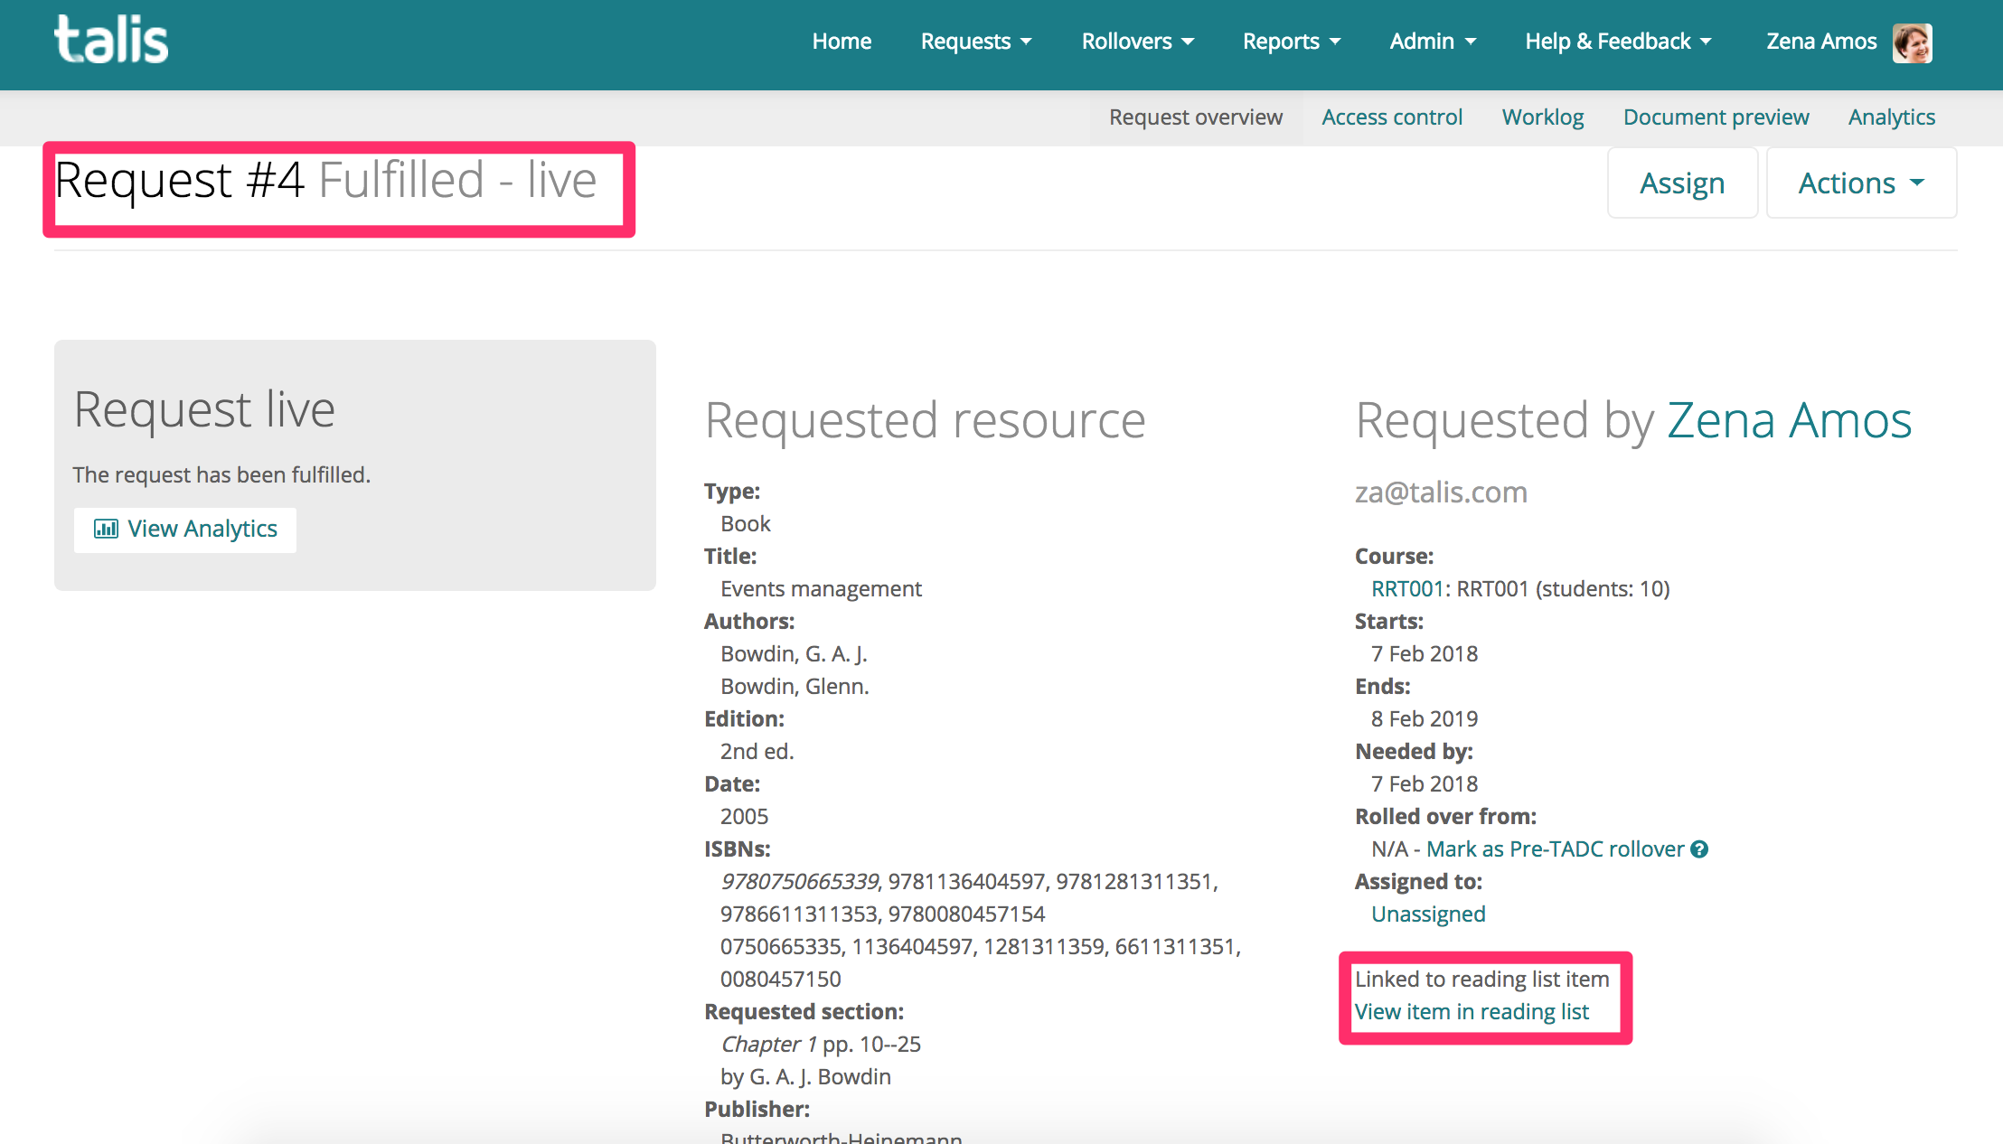
Task: Open Zena Amos's profile avatar image
Action: pos(1914,41)
